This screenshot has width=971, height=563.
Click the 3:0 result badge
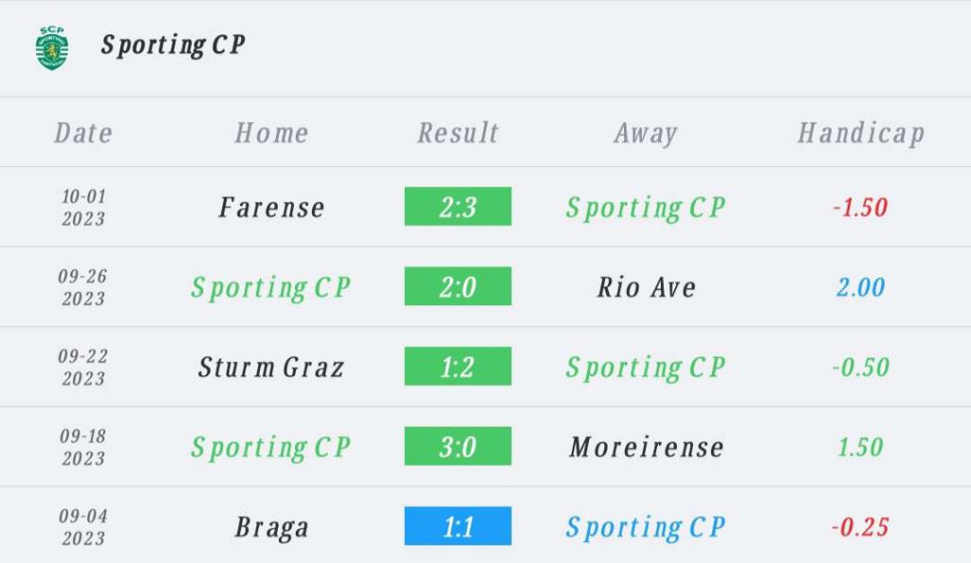click(458, 446)
